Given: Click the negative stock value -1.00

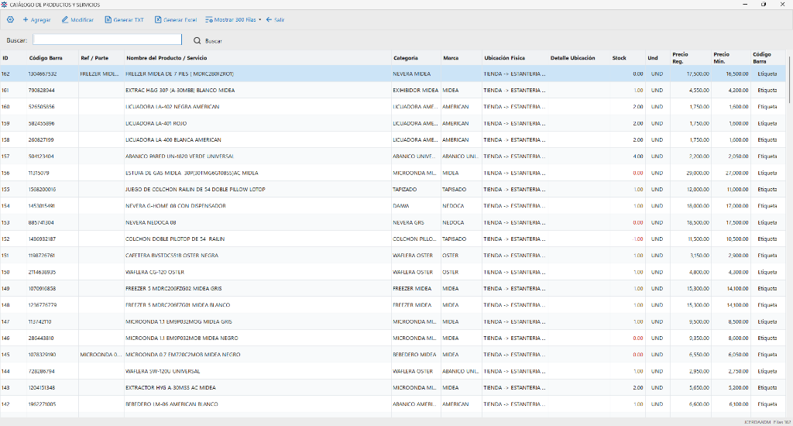Looking at the screenshot, I should (x=638, y=239).
